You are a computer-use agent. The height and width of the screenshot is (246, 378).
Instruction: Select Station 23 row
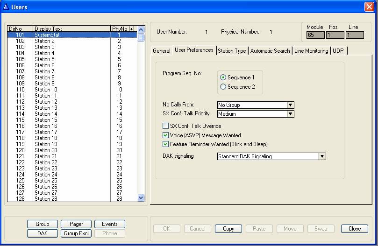pos(72,169)
